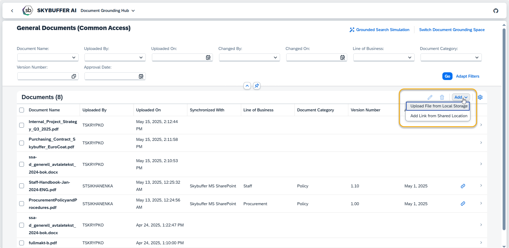Open Line of Business filter dropdown
The height and width of the screenshot is (248, 509).
click(x=410, y=57)
